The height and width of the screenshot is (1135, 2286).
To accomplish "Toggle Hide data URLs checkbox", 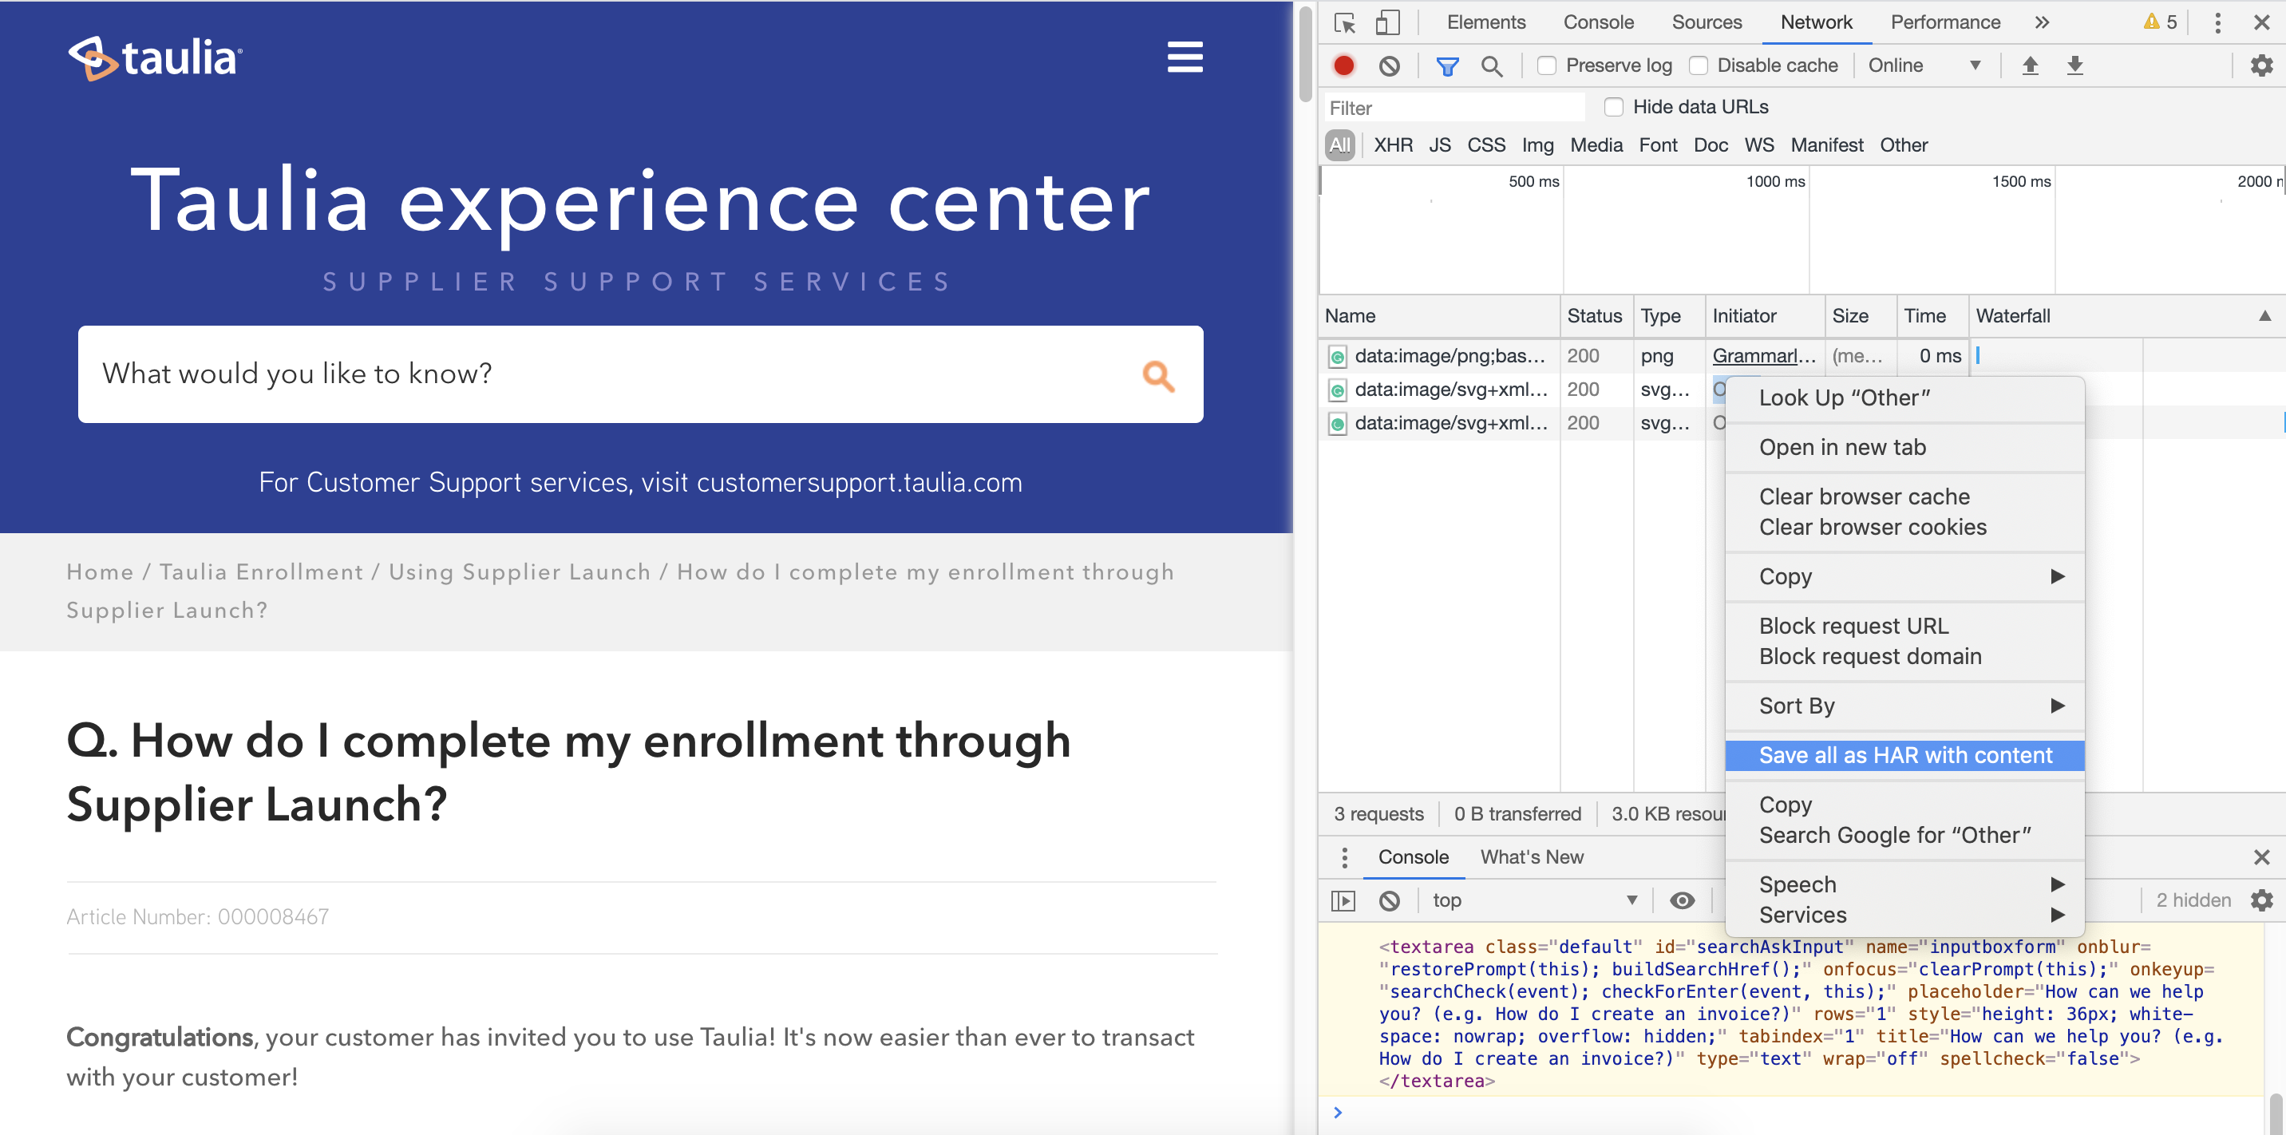I will pyautogui.click(x=1616, y=108).
